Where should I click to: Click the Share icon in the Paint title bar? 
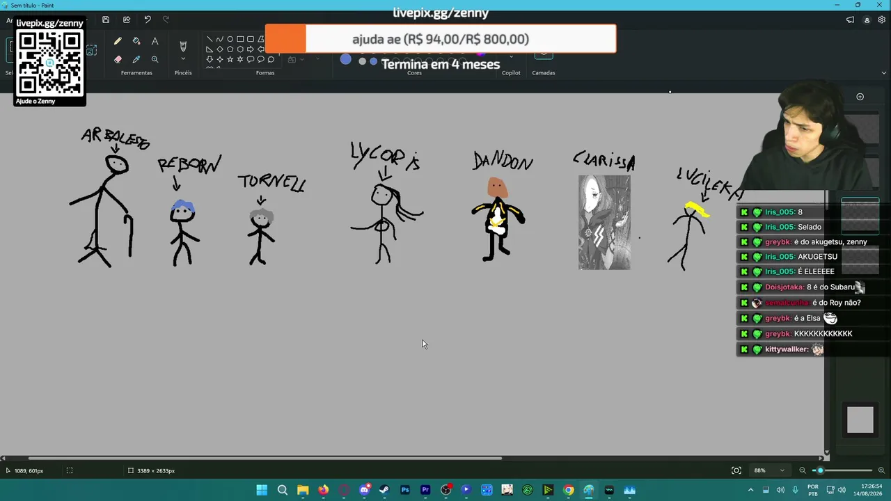pos(127,19)
